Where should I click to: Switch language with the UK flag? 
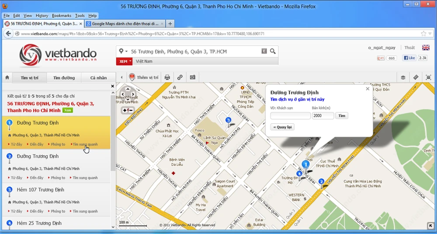coord(425,48)
